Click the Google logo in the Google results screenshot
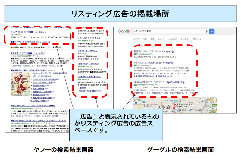Image resolution: width=241 pixels, height=161 pixels. [x=124, y=31]
